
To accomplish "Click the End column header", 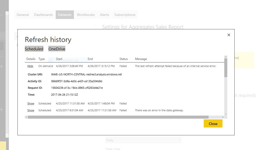I will pyautogui.click(x=90, y=59).
